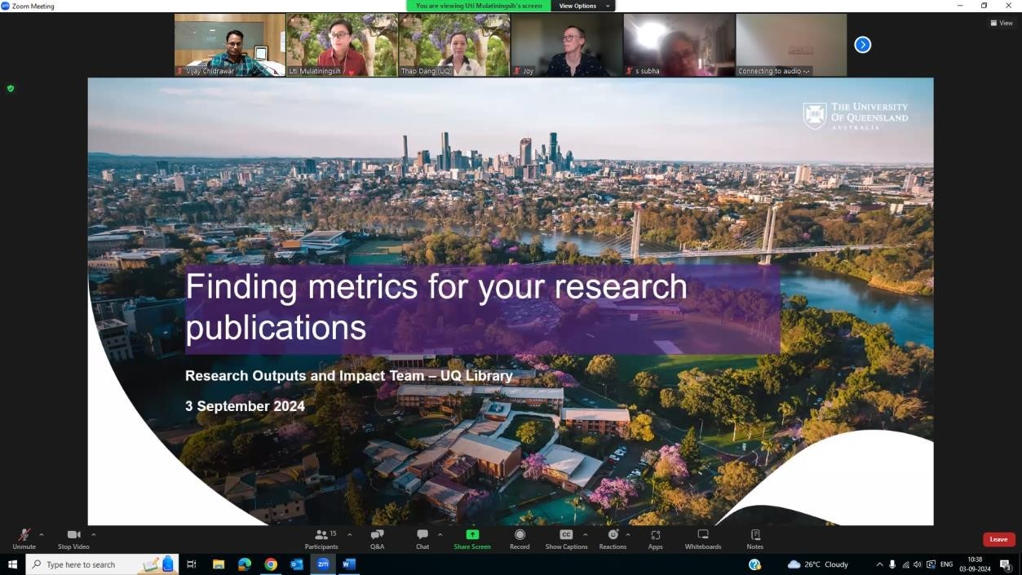Launch Microsoft Edge from the taskbar
1022x575 pixels.
pos(245,564)
